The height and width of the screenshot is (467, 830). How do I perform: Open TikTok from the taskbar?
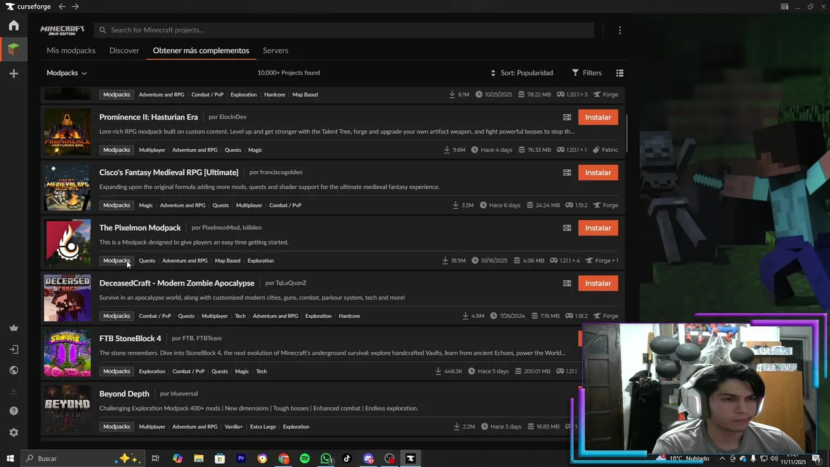(347, 459)
